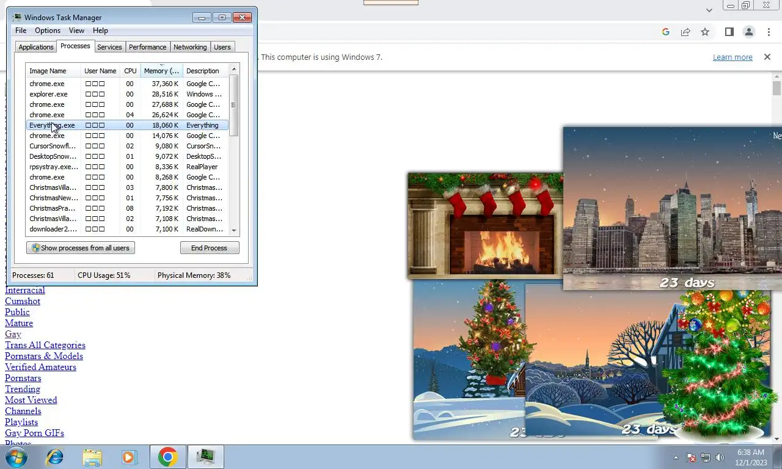Click the fireplace with stockings widget
782x469 pixels.
[x=486, y=225]
